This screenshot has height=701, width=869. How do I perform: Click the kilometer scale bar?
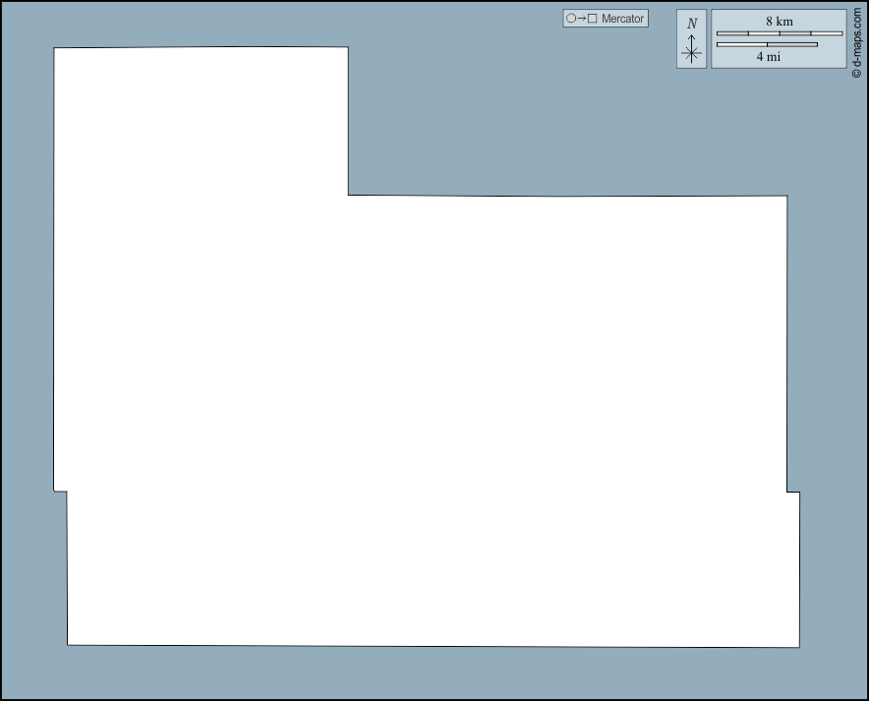coord(779,33)
